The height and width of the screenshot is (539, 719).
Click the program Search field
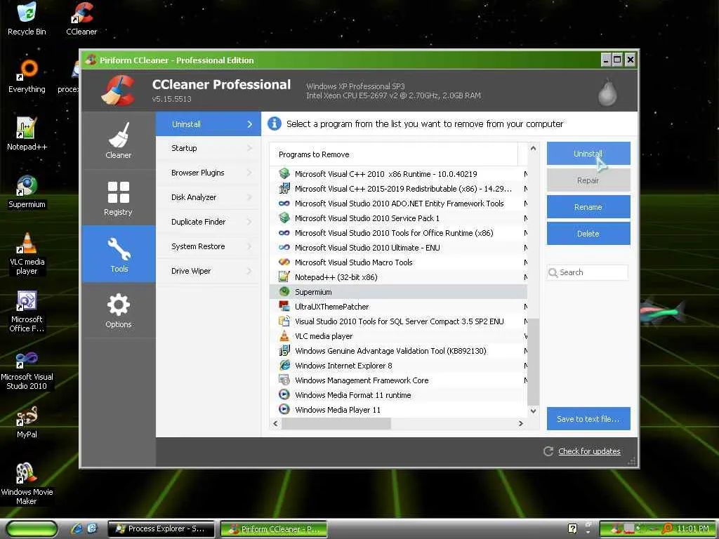[588, 272]
